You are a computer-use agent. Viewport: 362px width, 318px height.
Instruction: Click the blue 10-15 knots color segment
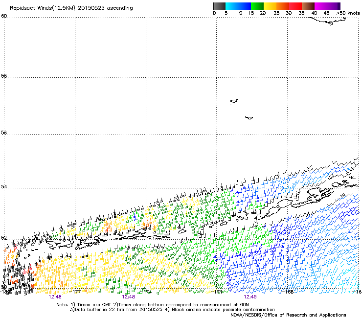[x=245, y=6]
